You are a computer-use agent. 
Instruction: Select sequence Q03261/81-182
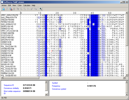point(7,64)
